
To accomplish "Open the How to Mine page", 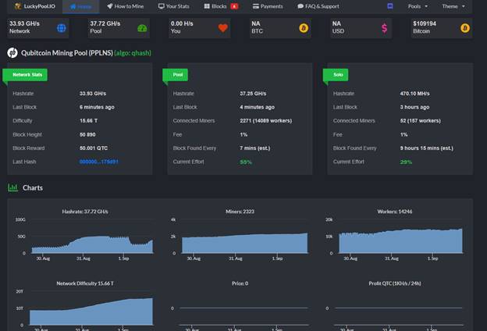I will click(125, 6).
